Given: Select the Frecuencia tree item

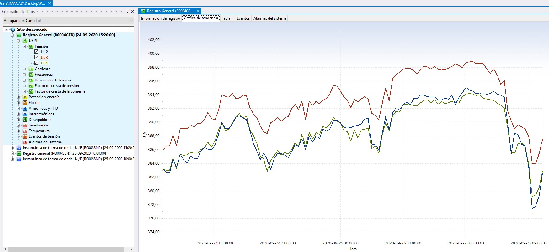Looking at the screenshot, I should [44, 75].
